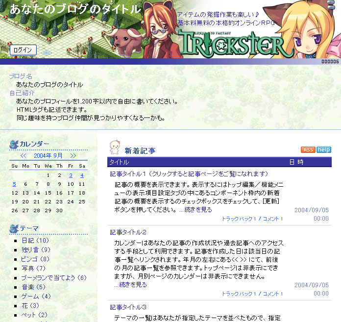This screenshot has width=341, height=322.
Task: Open article link 記事タイトル2
Action: [x=128, y=232]
